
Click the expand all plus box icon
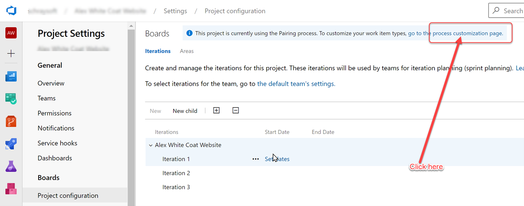click(x=217, y=111)
